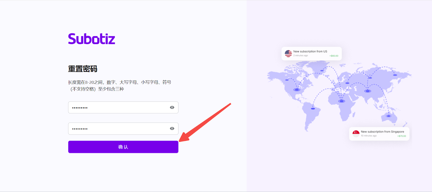Click the China location marker on map
The width and height of the screenshot is (432, 192).
pos(367,91)
